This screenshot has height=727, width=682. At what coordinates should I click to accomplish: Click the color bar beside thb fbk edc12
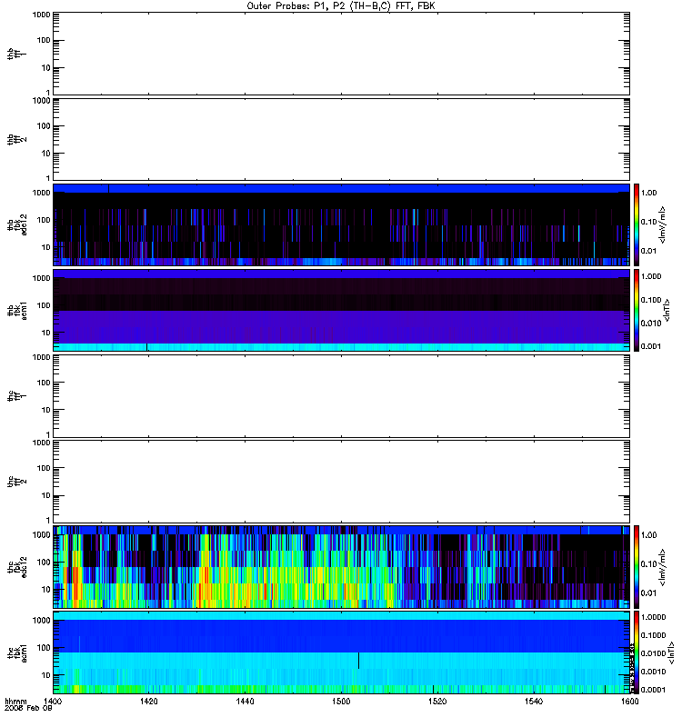637,224
